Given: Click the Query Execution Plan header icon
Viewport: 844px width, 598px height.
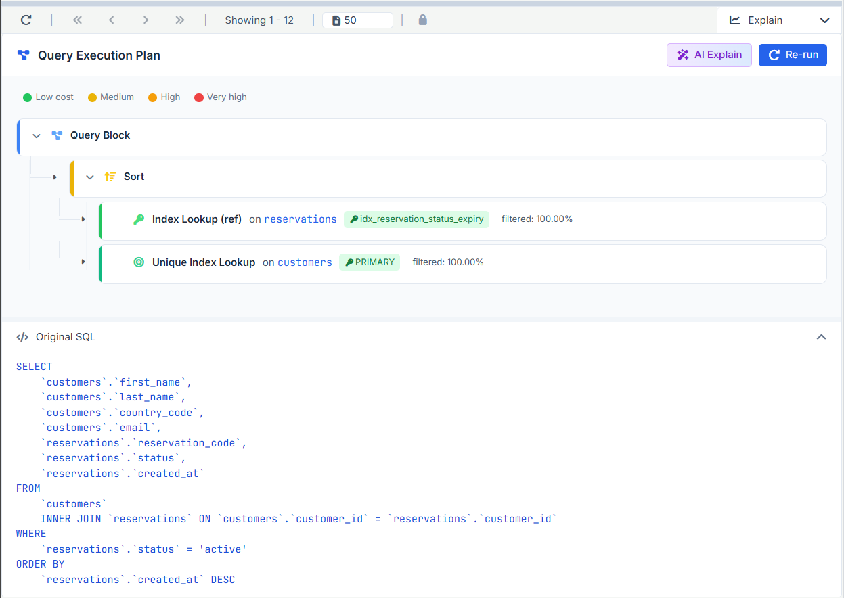Looking at the screenshot, I should [x=24, y=55].
